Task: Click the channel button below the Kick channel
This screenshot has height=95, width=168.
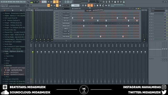Action: point(66,21)
